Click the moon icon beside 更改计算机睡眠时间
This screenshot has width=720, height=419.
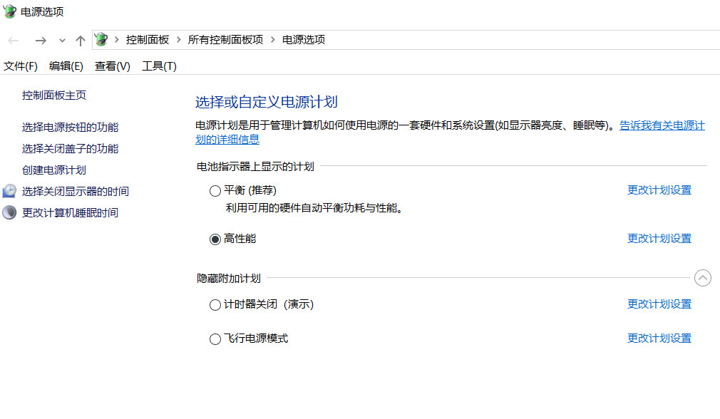[9, 212]
